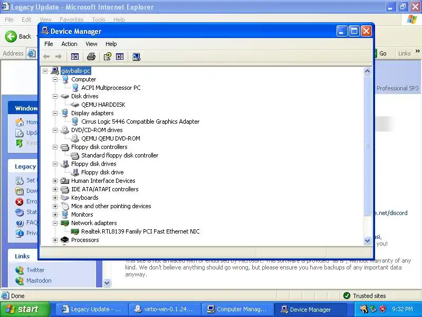This screenshot has height=317, width=422.
Task: Collapse the Disk drives category
Action: [55, 96]
